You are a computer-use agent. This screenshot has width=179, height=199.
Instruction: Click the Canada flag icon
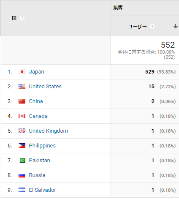(x=22, y=116)
